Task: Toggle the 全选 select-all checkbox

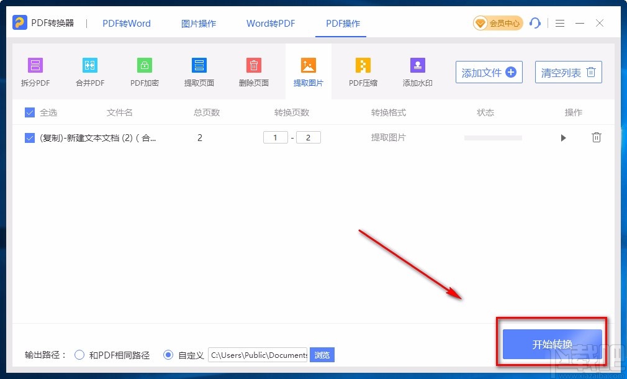Action: pyautogui.click(x=30, y=112)
